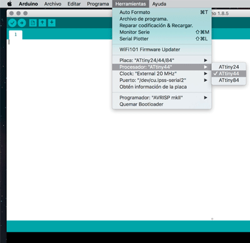Image resolution: width=250 pixels, height=243 pixels.
Task: Choose Reparar codificación & Recargar
Action: tap(162, 26)
